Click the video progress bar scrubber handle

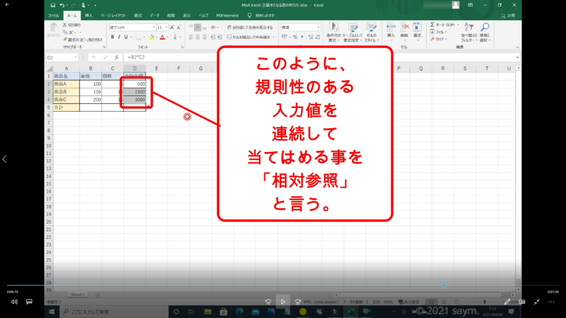pyautogui.click(x=444, y=285)
